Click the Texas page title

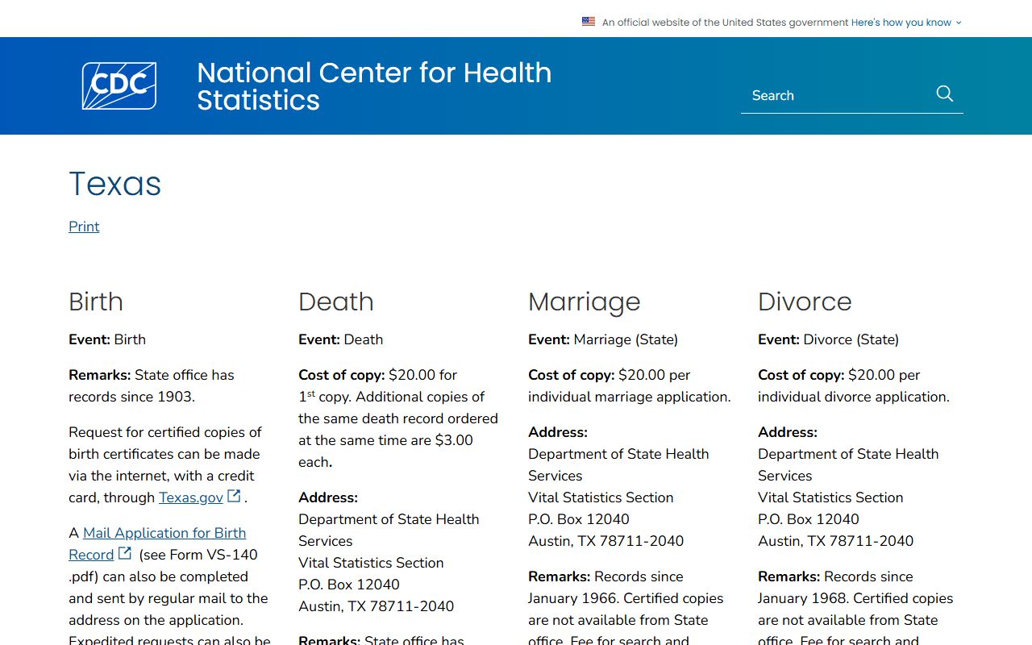[x=115, y=184]
